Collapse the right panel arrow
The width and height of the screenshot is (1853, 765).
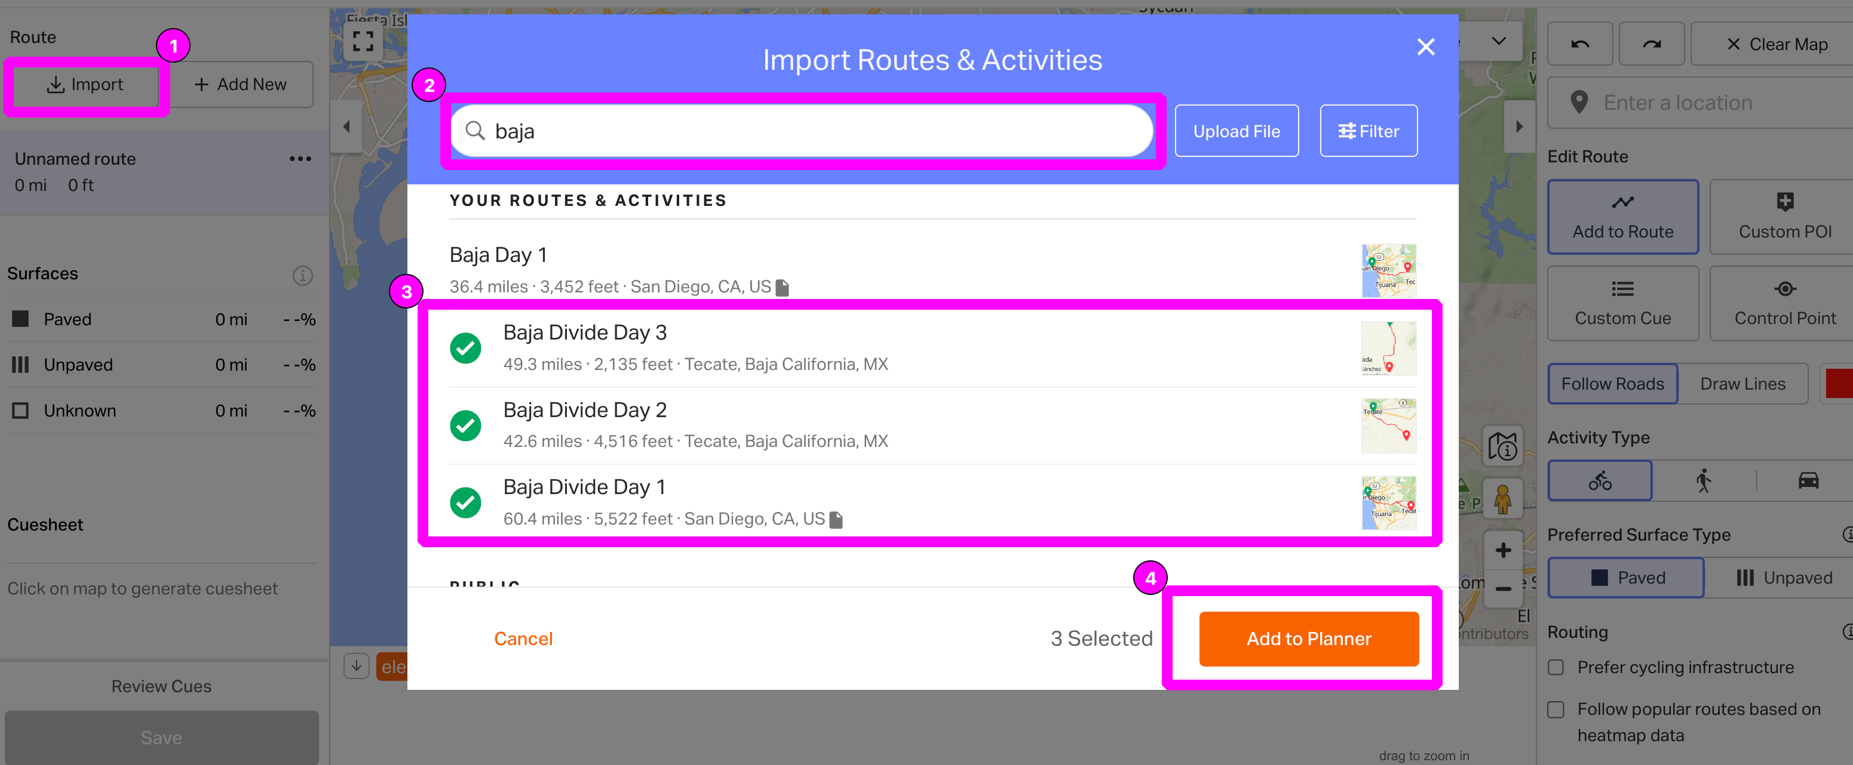pos(1518,127)
